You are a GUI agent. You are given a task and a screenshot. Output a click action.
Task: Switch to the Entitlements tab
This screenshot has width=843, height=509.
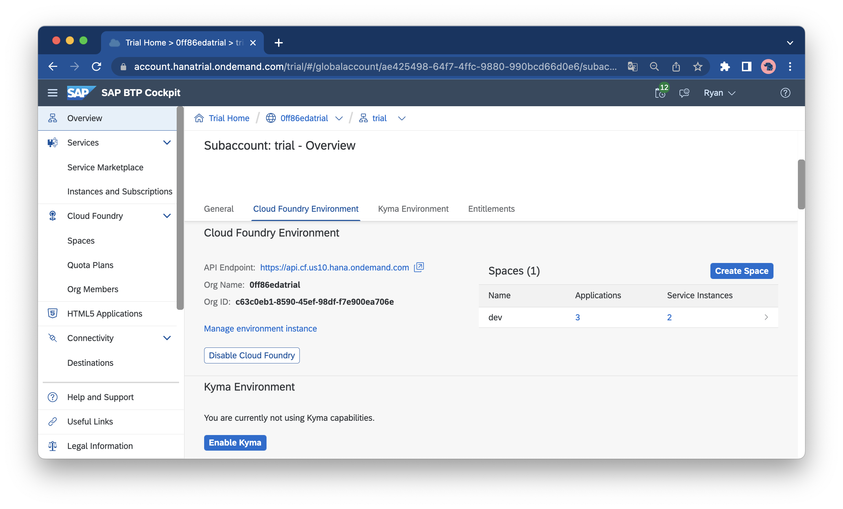click(491, 209)
